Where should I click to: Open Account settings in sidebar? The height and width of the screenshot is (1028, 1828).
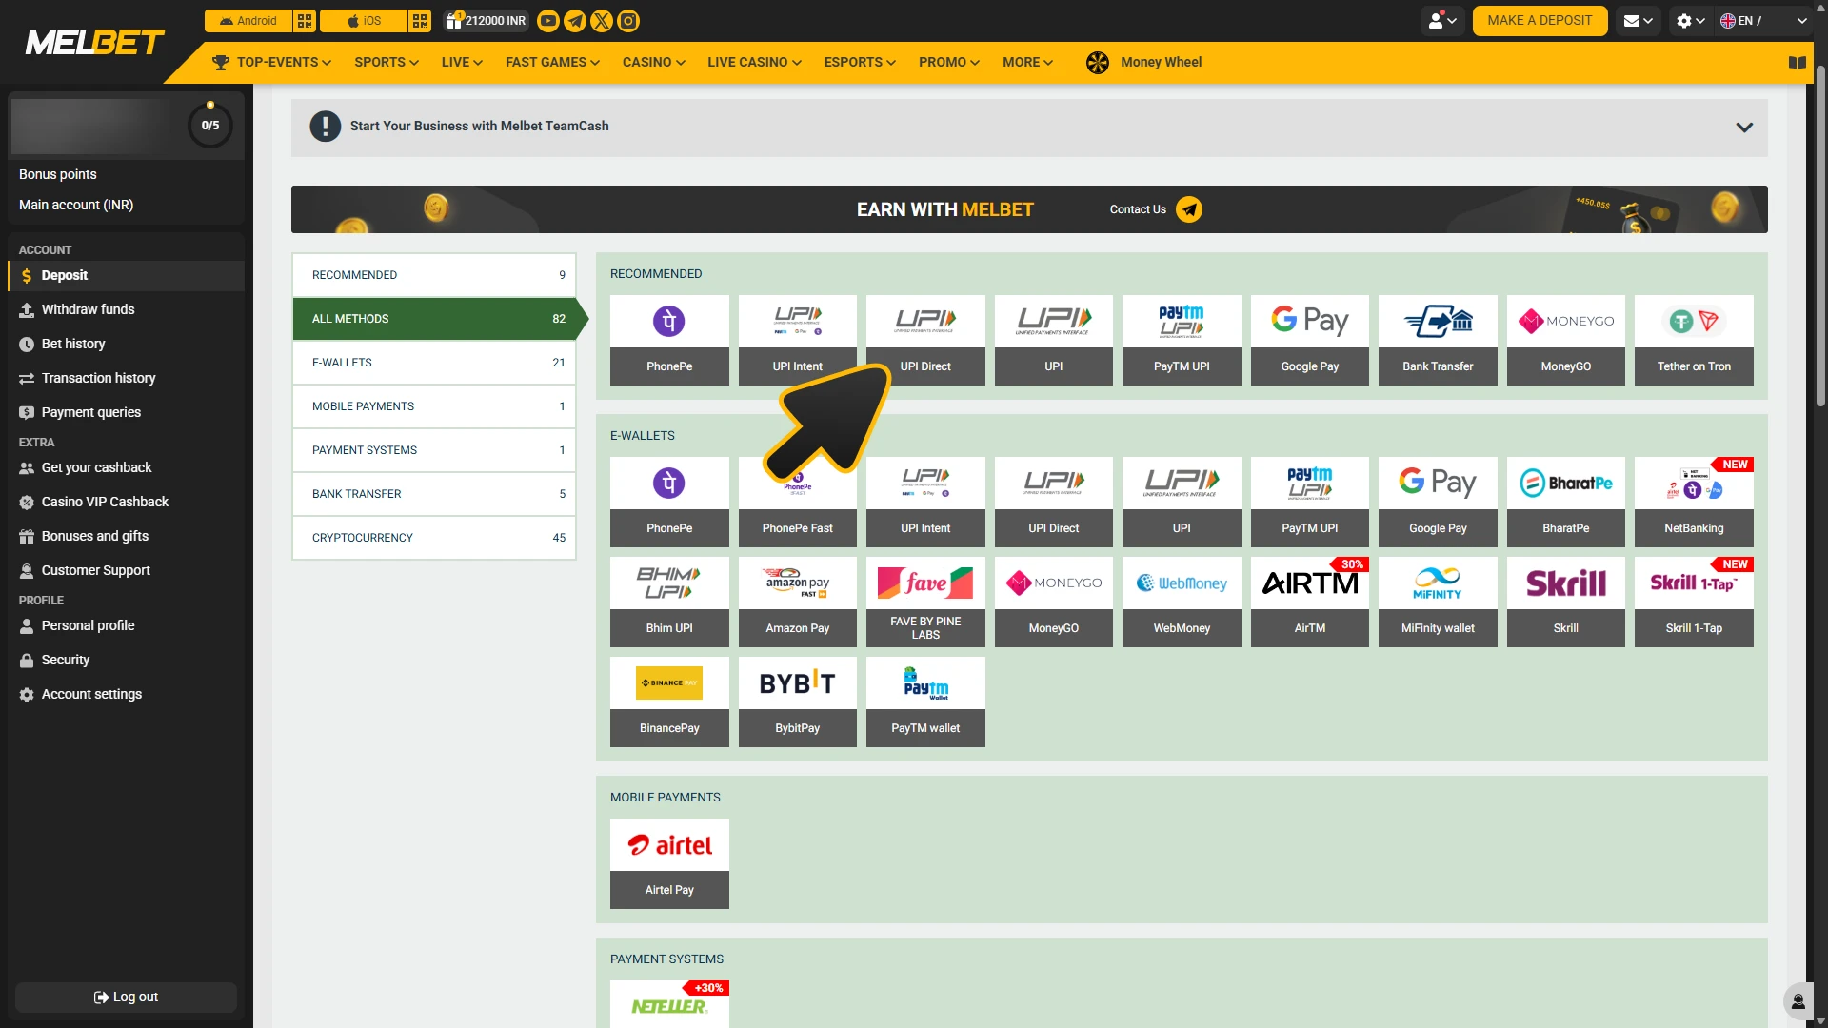pyautogui.click(x=126, y=694)
